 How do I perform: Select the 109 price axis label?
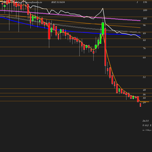145,10
